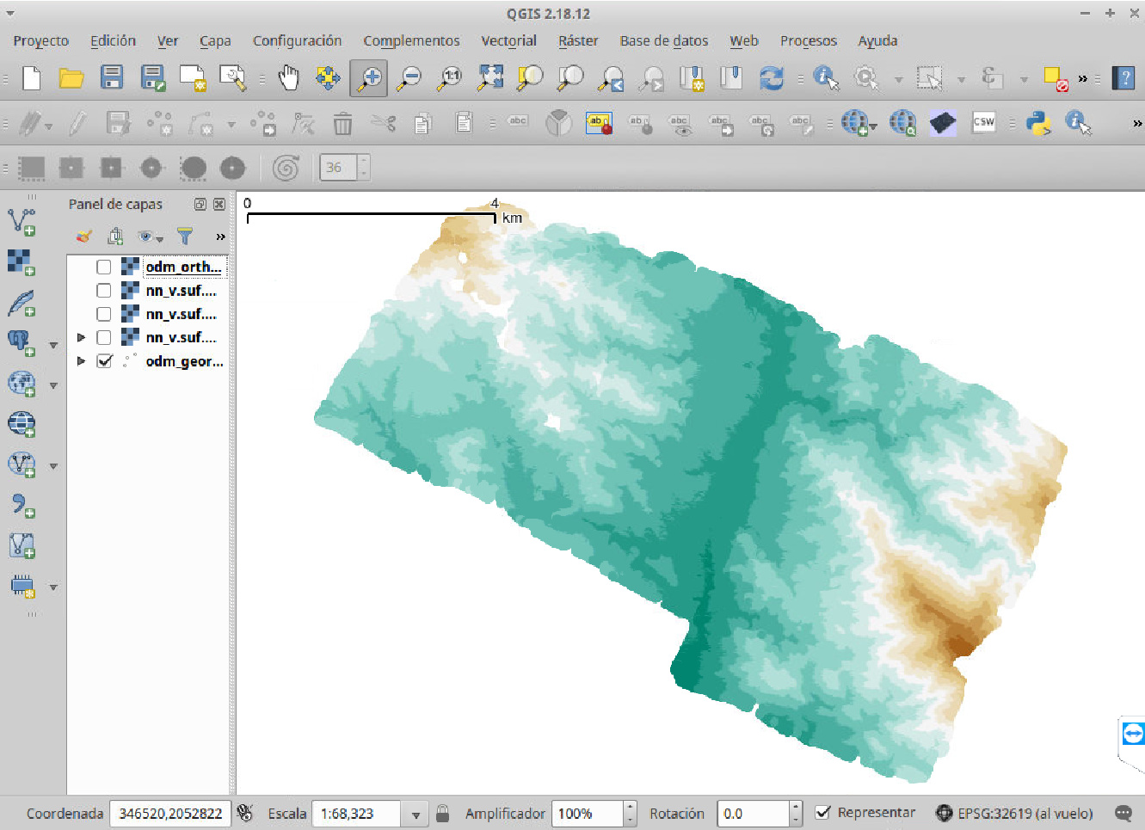Click the Identify Features tool
Viewport: 1145px width, 830px height.
826,78
